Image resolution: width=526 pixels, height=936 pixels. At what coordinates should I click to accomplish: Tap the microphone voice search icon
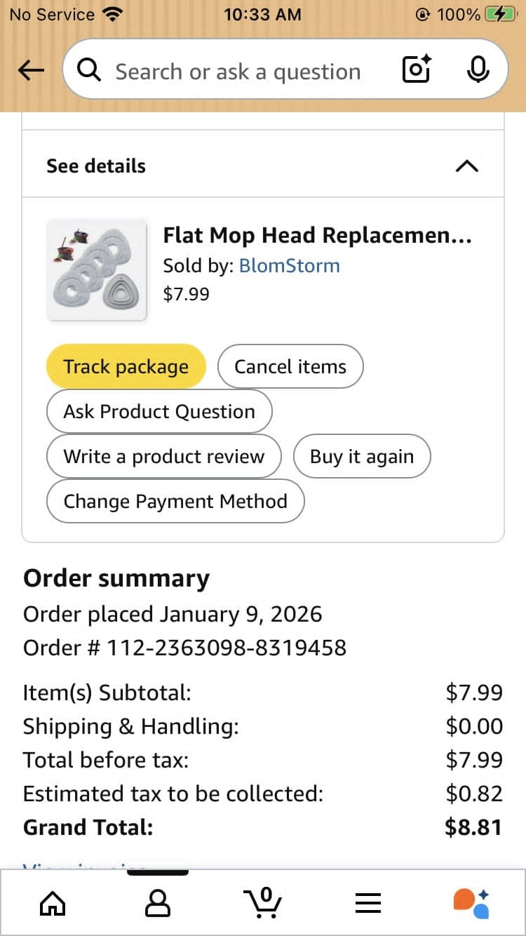click(478, 70)
